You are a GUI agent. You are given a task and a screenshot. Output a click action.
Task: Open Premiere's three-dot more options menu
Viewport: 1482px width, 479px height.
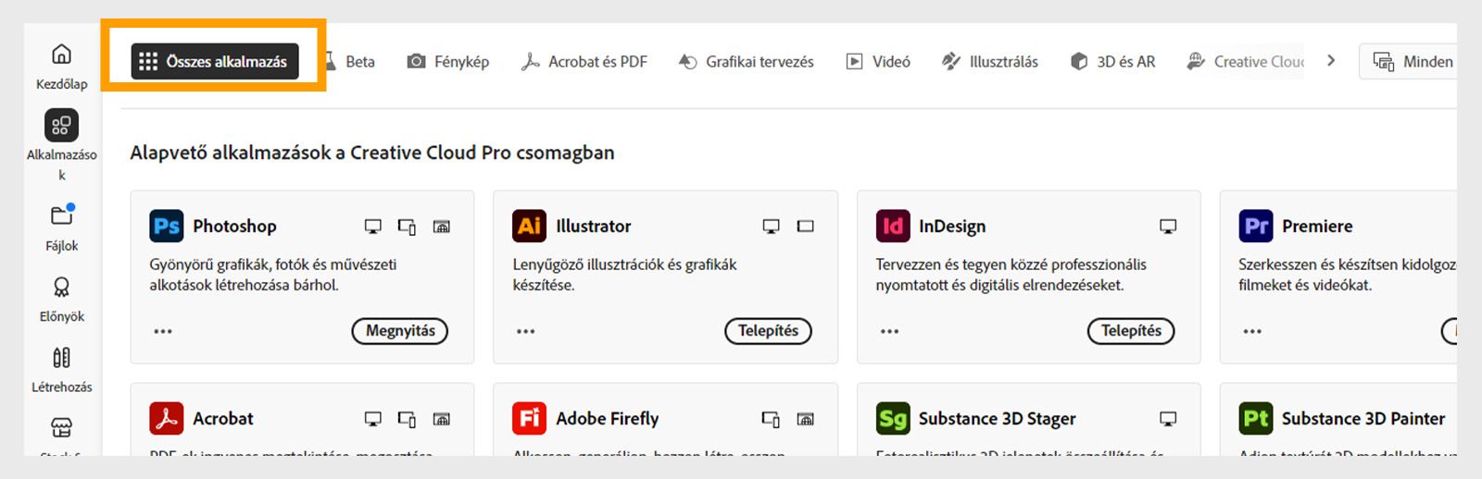point(1252,331)
